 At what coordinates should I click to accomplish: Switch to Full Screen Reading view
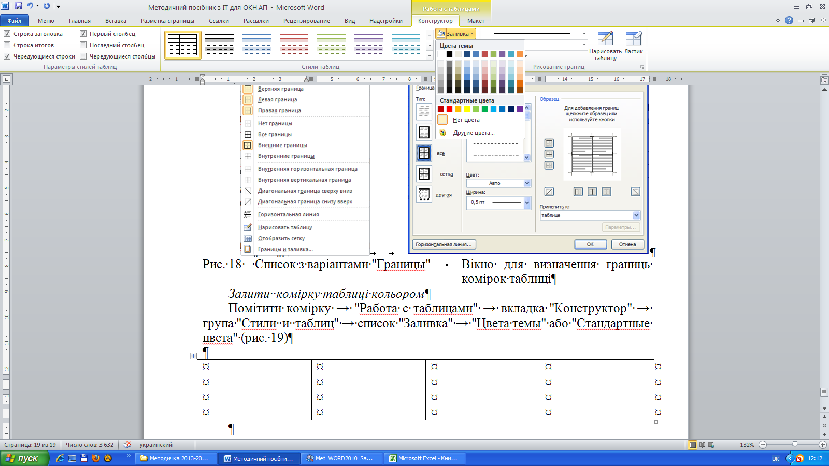702,445
